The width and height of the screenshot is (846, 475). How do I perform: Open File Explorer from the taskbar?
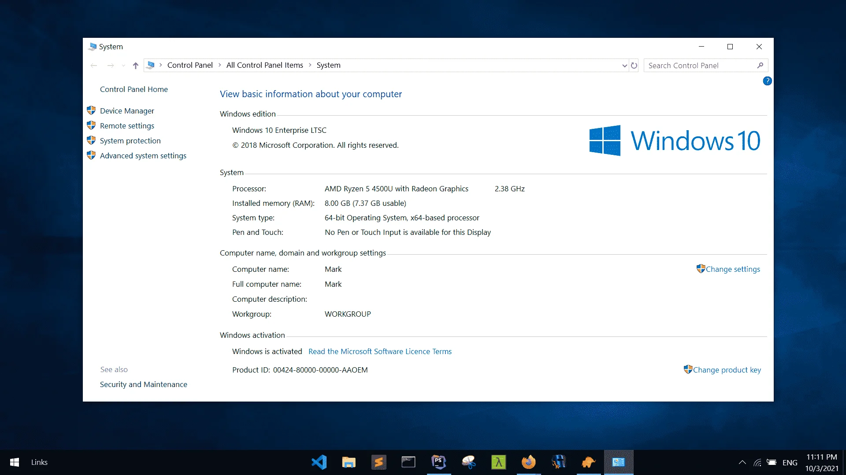349,462
